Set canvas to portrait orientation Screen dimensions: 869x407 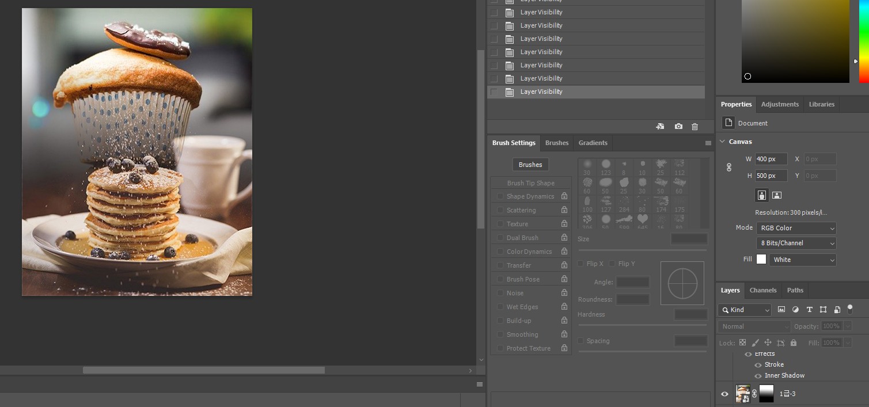click(x=762, y=195)
